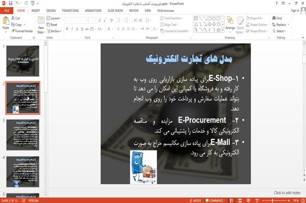The width and height of the screenshot is (306, 203).
Task: Toggle Justify text alignment
Action: tap(133, 29)
